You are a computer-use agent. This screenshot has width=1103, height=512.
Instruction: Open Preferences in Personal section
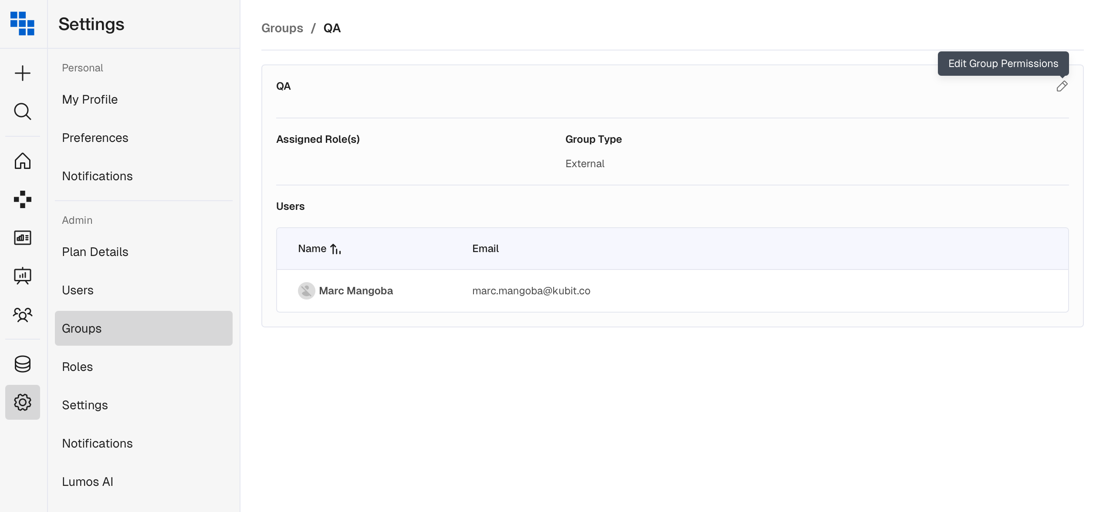click(95, 138)
